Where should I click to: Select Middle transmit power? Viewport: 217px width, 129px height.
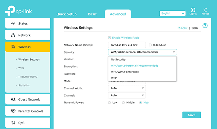[x=123, y=103]
